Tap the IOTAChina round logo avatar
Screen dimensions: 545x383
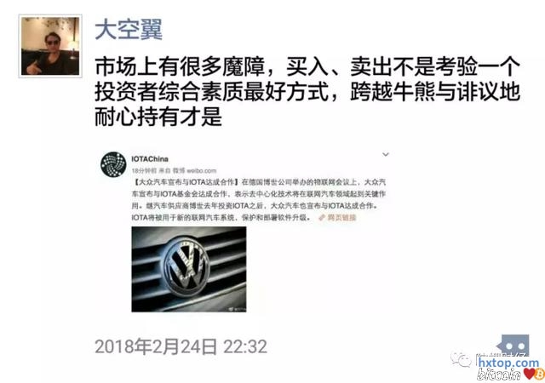113,165
